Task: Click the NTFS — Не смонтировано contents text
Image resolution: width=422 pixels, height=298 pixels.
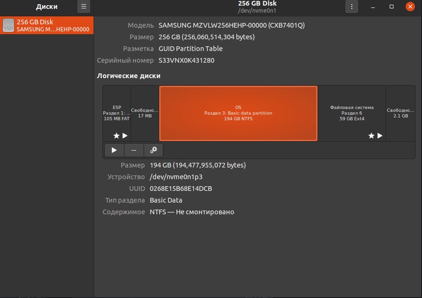Action: click(192, 212)
